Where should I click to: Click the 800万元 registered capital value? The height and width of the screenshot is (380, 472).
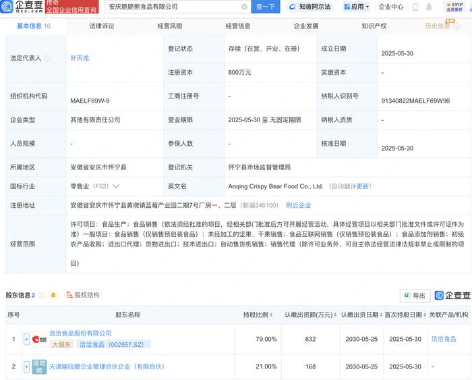point(239,73)
